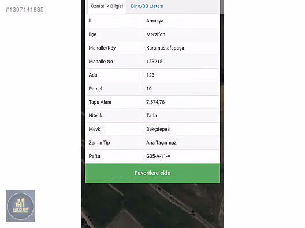The height and width of the screenshot is (228, 305).
Task: Click the Ada value 123
Action: 150,75
